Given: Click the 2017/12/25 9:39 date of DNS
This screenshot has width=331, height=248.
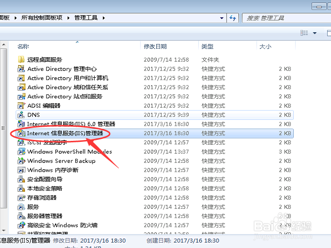Looking at the screenshot, I should tap(166, 115).
